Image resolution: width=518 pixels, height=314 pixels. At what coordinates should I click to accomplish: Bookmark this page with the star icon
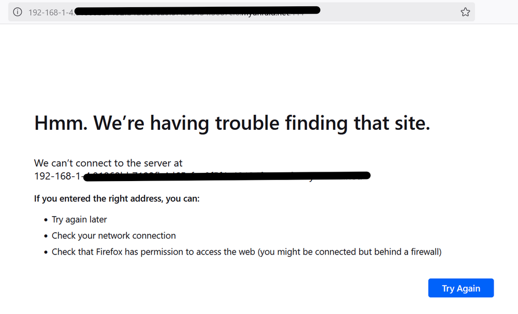pyautogui.click(x=465, y=12)
